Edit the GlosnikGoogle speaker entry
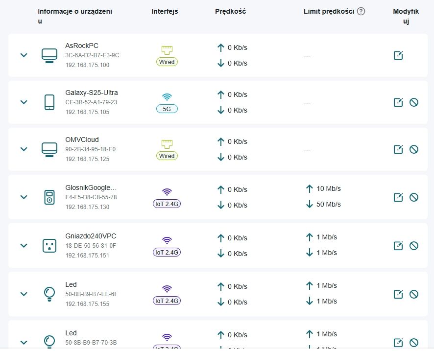Image resolution: width=434 pixels, height=351 pixels. click(x=398, y=197)
